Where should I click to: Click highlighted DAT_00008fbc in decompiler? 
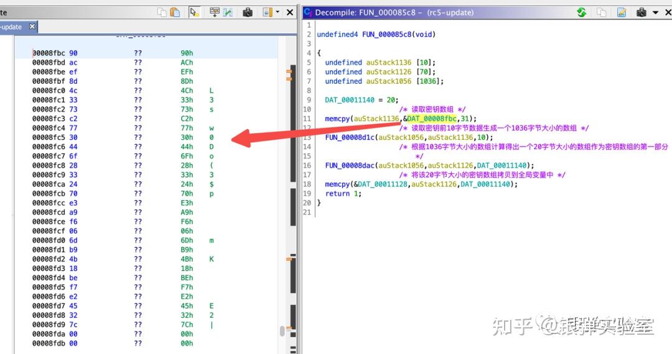(x=432, y=119)
